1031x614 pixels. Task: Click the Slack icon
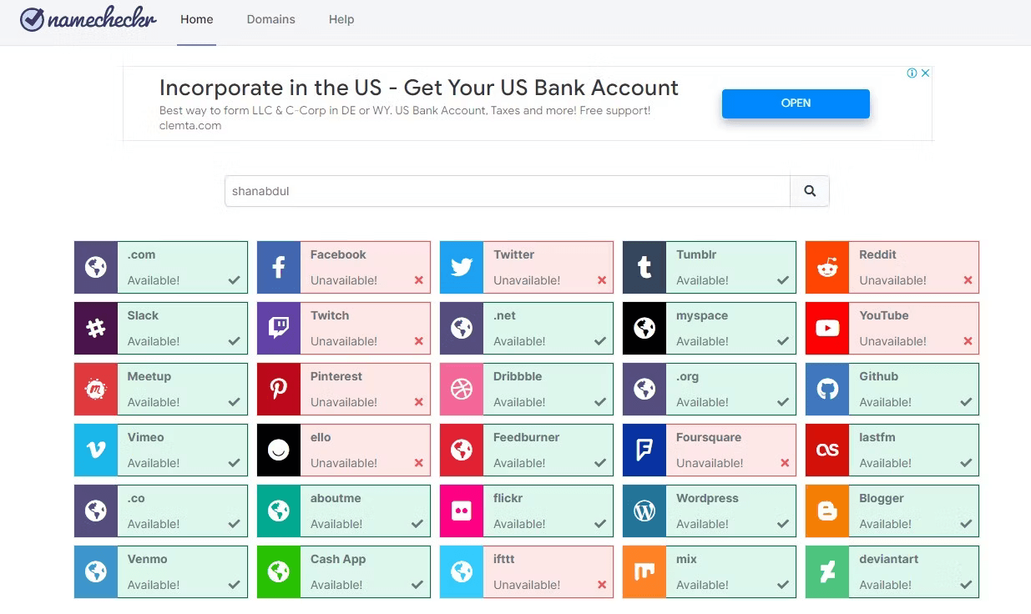[x=96, y=329]
